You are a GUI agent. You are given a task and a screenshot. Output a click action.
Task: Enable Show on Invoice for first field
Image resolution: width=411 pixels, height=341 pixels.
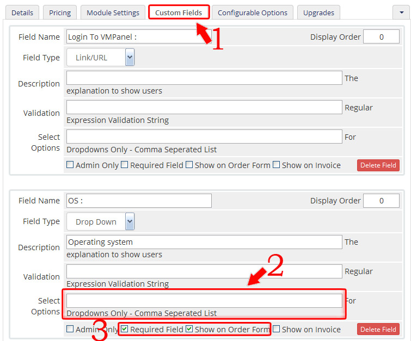coord(276,165)
